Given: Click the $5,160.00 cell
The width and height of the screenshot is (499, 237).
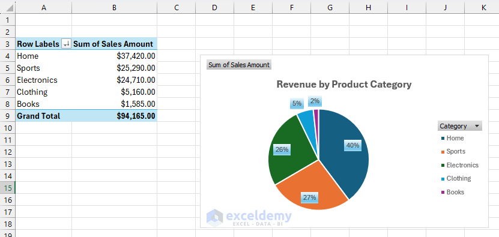Looking at the screenshot, I should click(x=114, y=92).
